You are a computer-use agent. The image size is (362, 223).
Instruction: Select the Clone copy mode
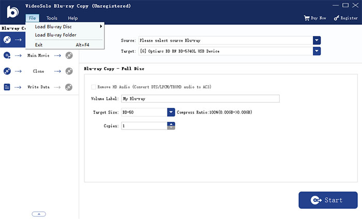click(38, 71)
